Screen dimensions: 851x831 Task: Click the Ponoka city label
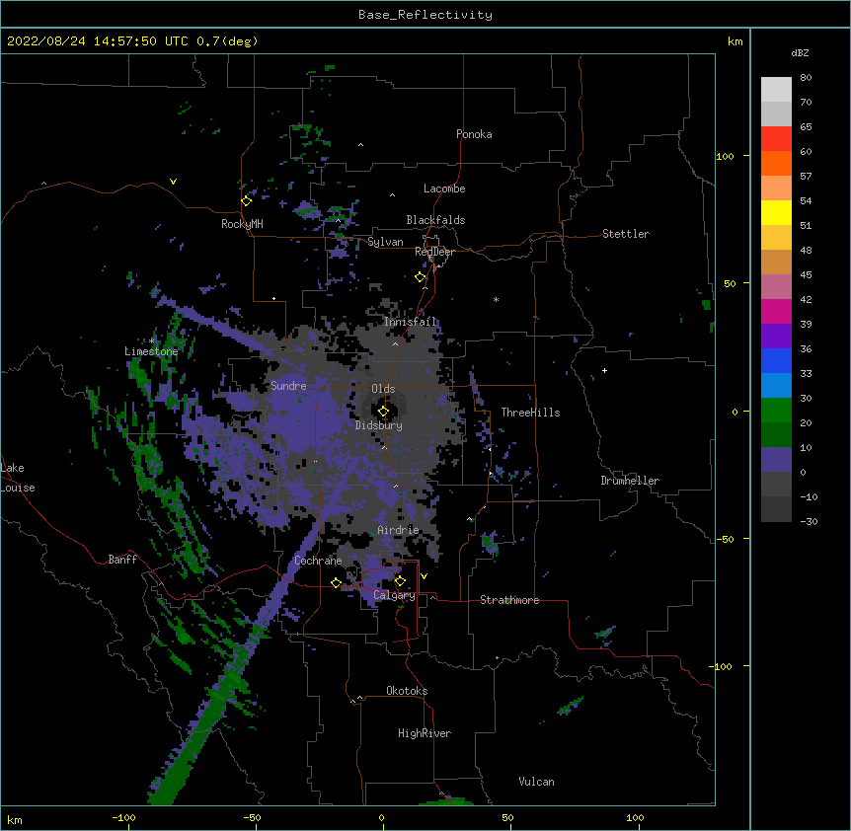coord(474,134)
